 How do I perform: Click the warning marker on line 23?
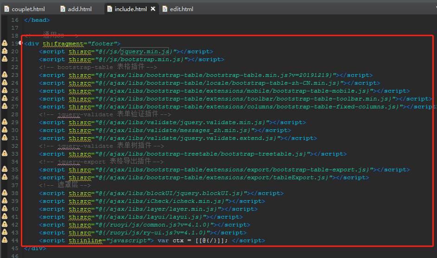click(x=5, y=74)
